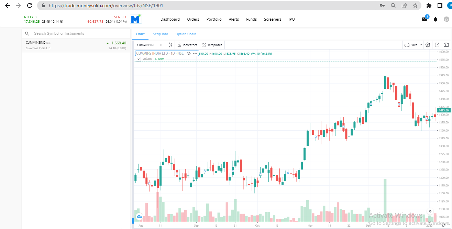Open the browser extensions menu
The width and height of the screenshot is (452, 229).
click(429, 6)
